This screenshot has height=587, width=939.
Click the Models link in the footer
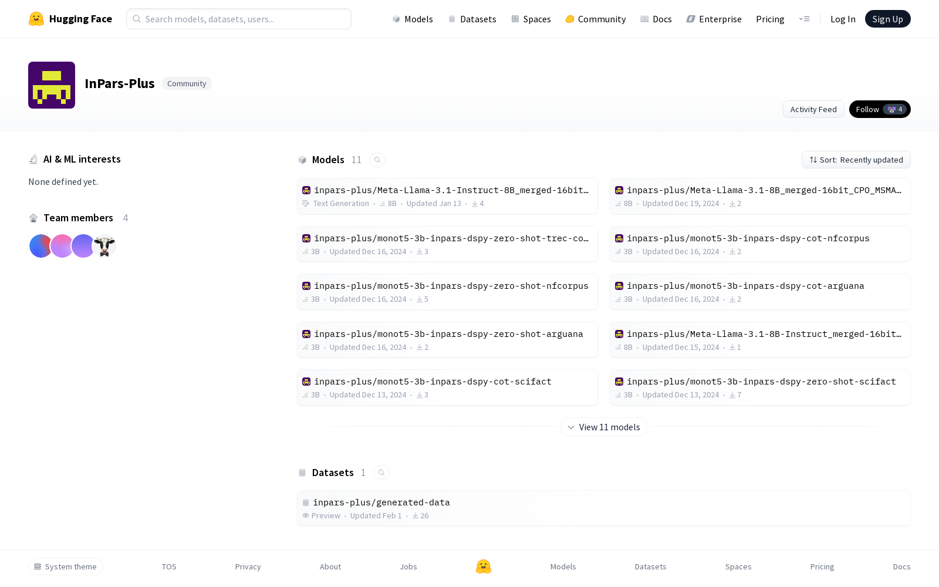click(x=563, y=566)
